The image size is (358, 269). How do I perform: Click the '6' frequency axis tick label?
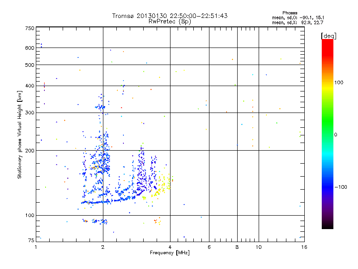coord(209,247)
